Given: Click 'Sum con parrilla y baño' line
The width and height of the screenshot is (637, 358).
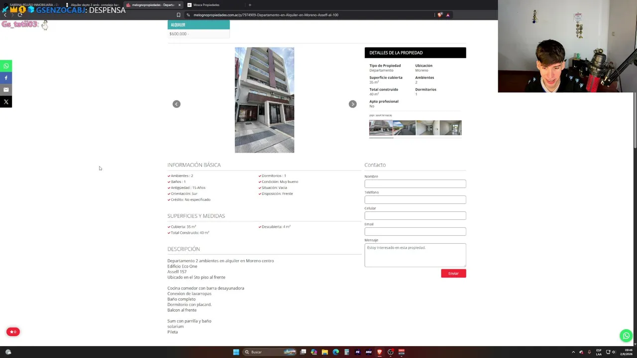Looking at the screenshot, I should (x=189, y=321).
